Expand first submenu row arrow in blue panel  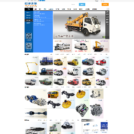tap(52, 12)
